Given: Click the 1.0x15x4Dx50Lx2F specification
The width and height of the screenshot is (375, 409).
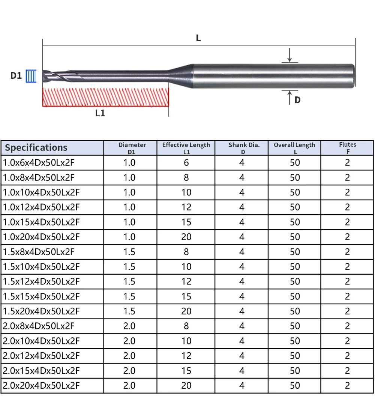Looking at the screenshot, I should click(x=41, y=222).
